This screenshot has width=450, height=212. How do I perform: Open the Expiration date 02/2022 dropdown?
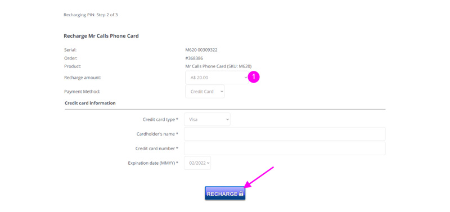pyautogui.click(x=197, y=163)
